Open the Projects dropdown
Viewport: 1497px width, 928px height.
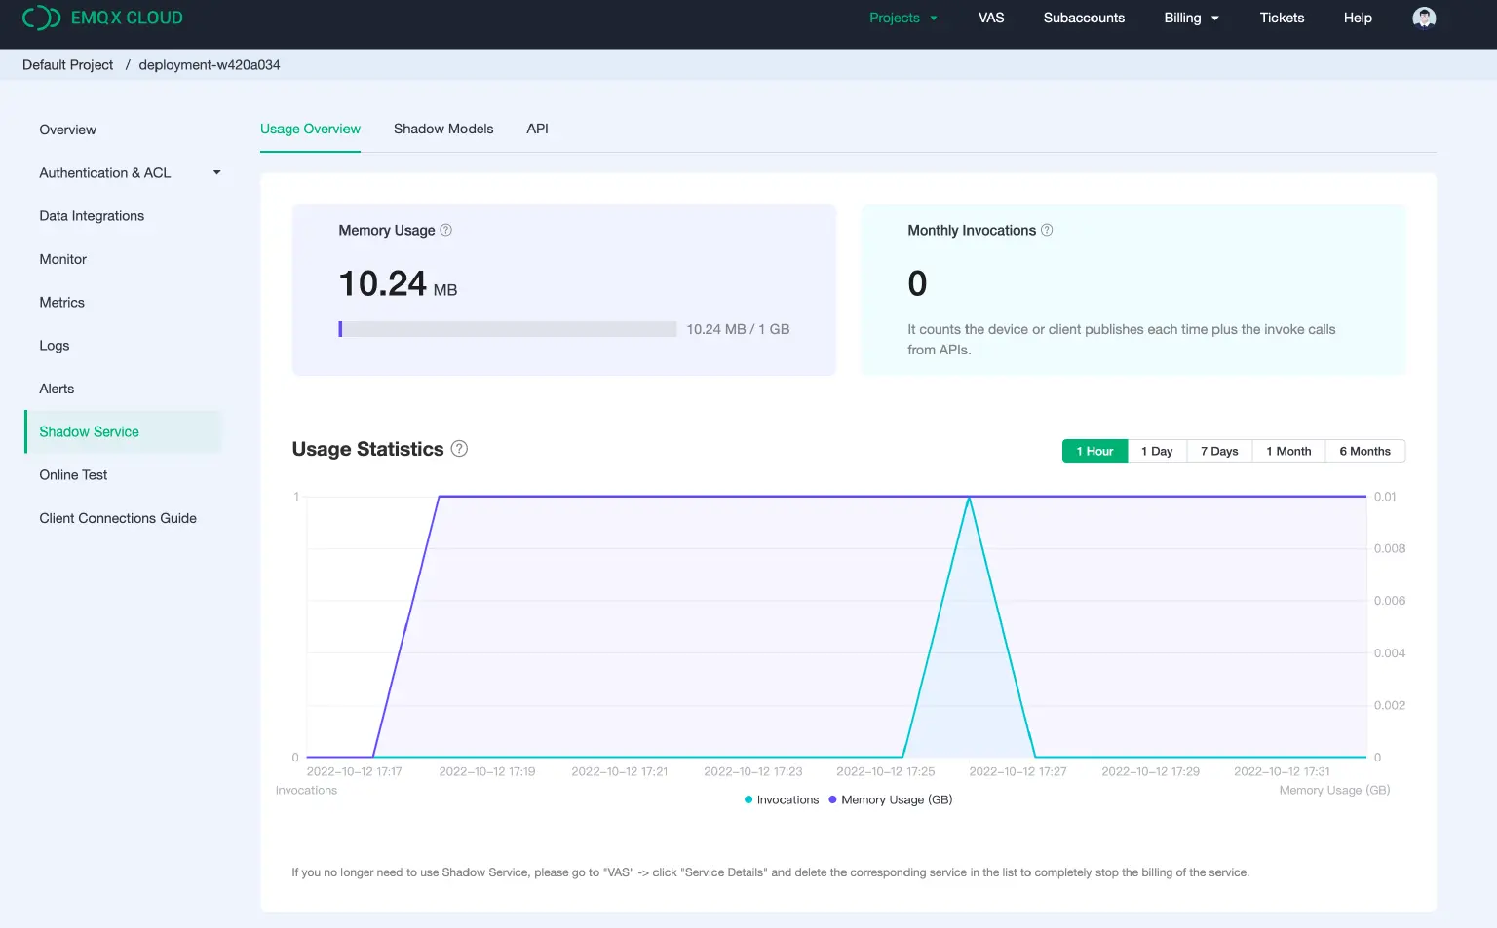[903, 18]
